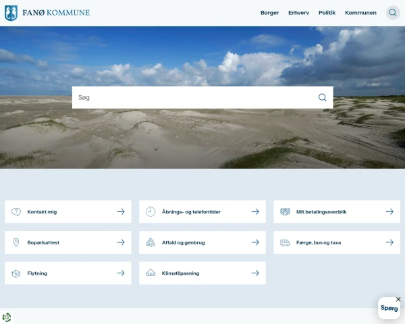Click the location pin icon beside Bopælsattest
Image resolution: width=405 pixels, height=324 pixels.
point(16,242)
